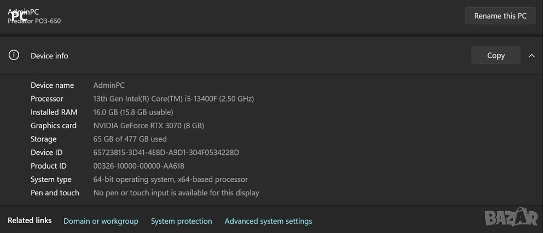Open the Domain or workgroup link
This screenshot has width=545, height=233.
tap(101, 221)
